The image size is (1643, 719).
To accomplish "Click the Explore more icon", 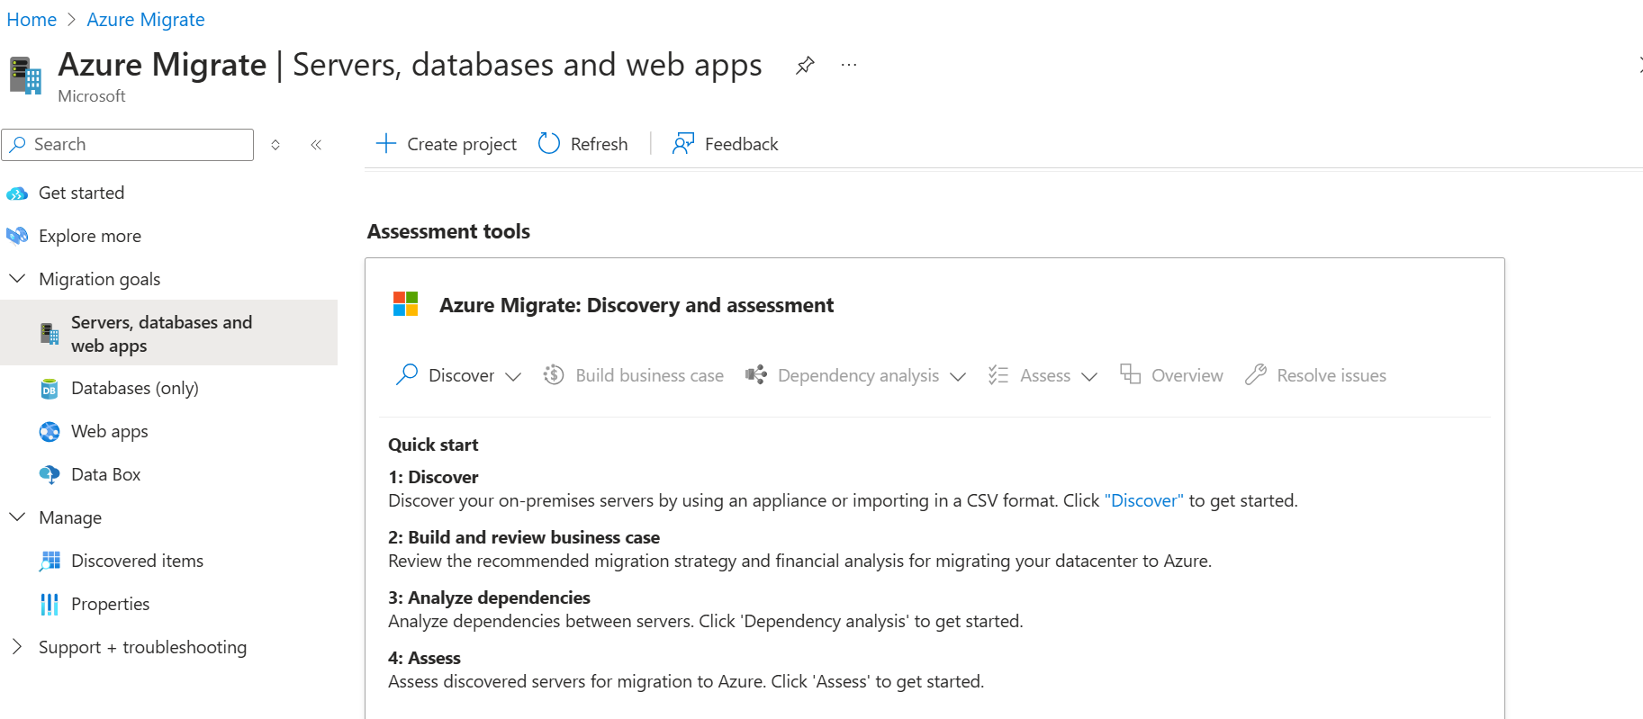I will [17, 236].
